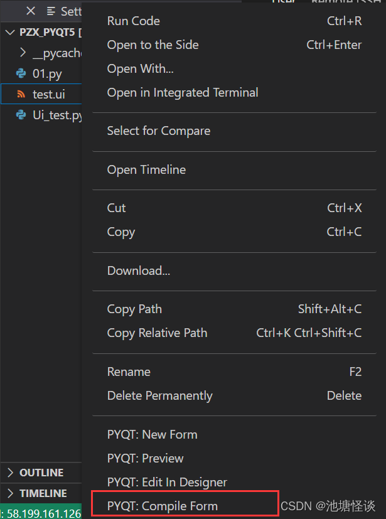
Task: Click the Settings tab lines icon
Action: [x=51, y=11]
